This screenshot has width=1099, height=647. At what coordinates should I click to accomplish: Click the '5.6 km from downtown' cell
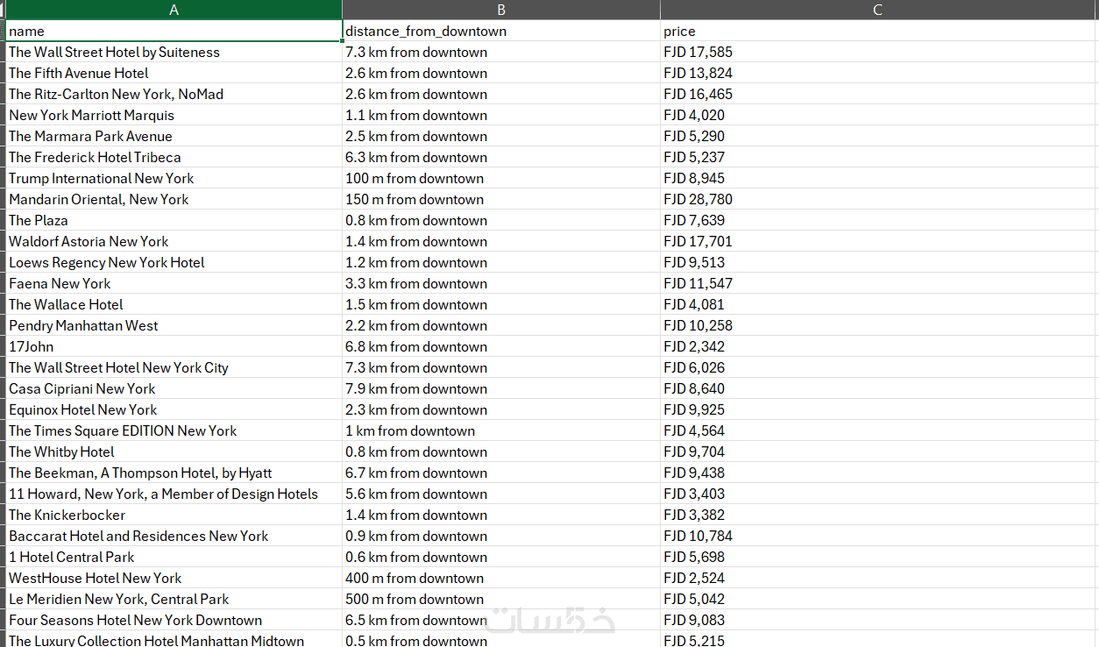click(501, 494)
